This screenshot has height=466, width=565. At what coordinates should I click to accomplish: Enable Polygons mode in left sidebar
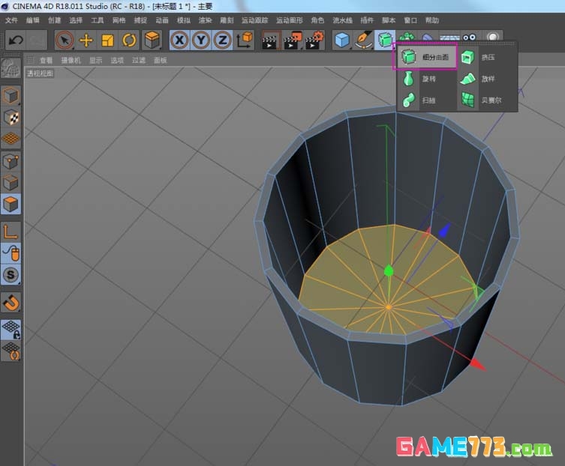point(11,204)
